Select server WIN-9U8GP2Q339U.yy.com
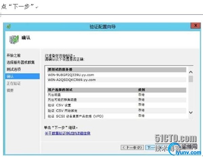This screenshot has width=203, height=158. pos(117,75)
